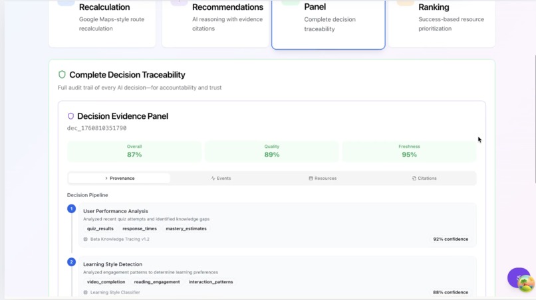This screenshot has width=536, height=300.
Task: Click the 88% confidence value
Action: (450, 293)
